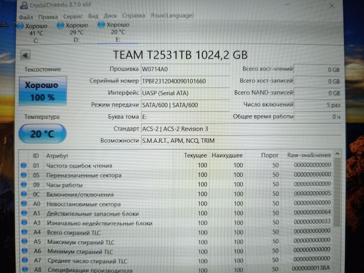Click status circle of attribute A0

click(x=24, y=204)
